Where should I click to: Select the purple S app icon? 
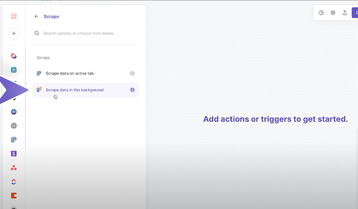tap(13, 154)
